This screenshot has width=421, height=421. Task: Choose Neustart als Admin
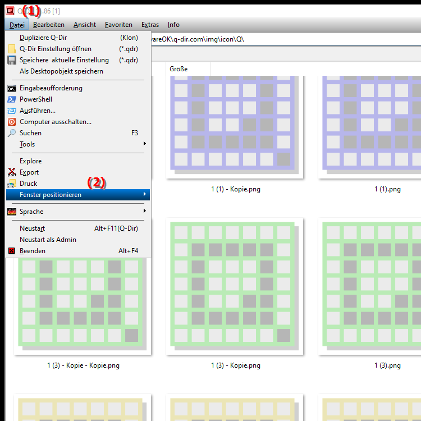click(x=78, y=240)
